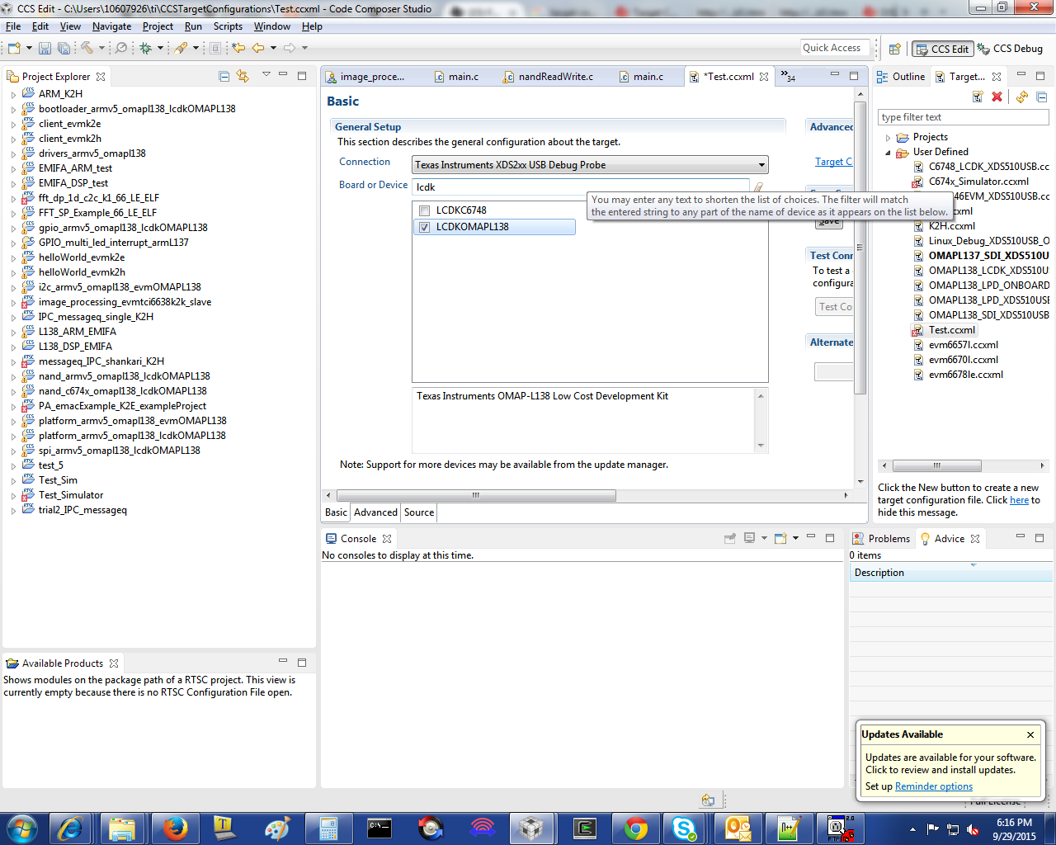The image size is (1056, 845).
Task: Click the New toolbar icon
Action: 14,49
